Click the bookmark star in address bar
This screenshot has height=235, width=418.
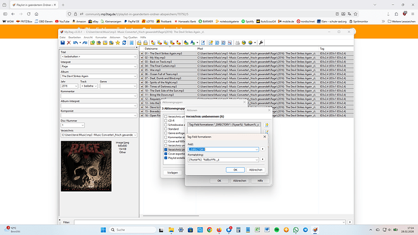[356, 14]
